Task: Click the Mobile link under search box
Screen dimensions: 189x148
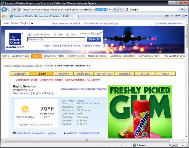Action: (86, 45)
